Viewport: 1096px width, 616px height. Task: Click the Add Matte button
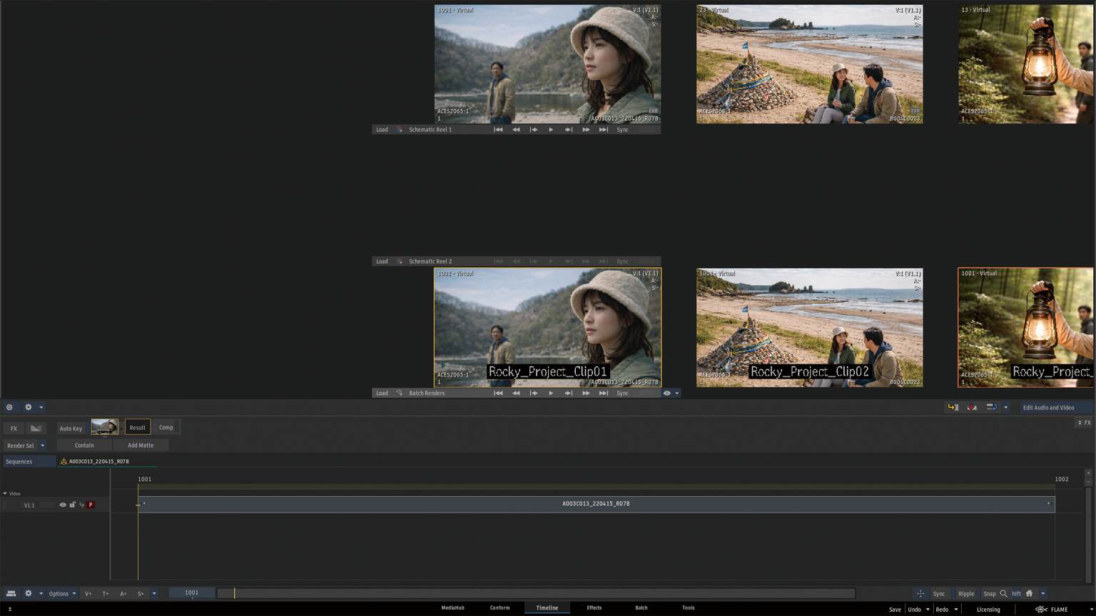[141, 445]
